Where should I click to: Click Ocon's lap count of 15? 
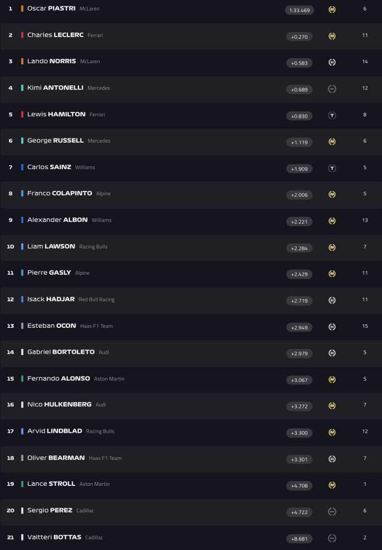pyautogui.click(x=365, y=326)
